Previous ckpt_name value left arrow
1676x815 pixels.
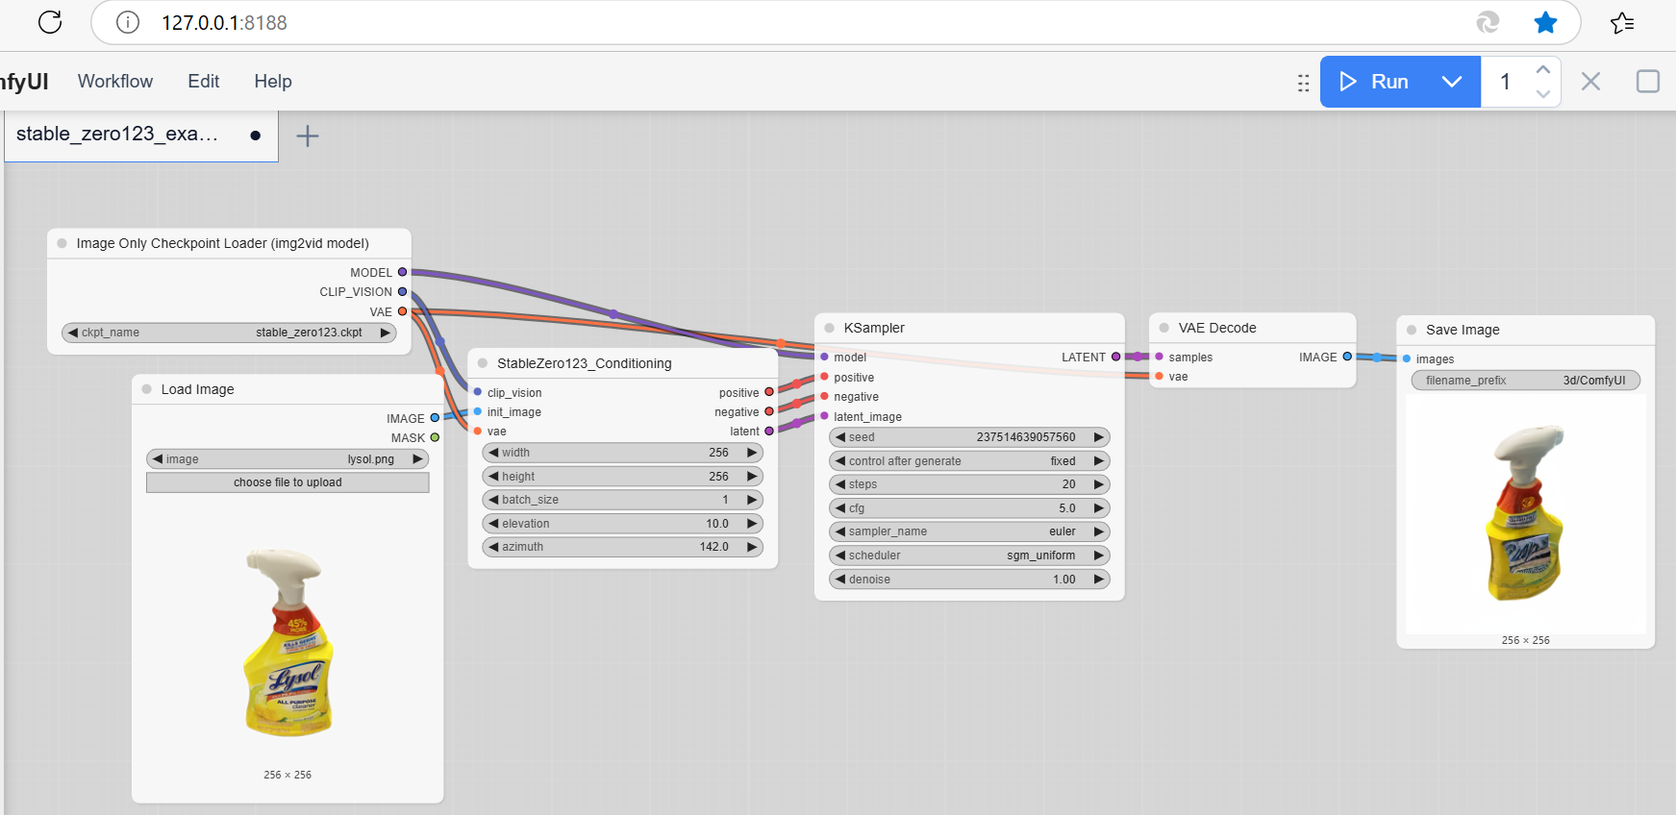point(72,333)
